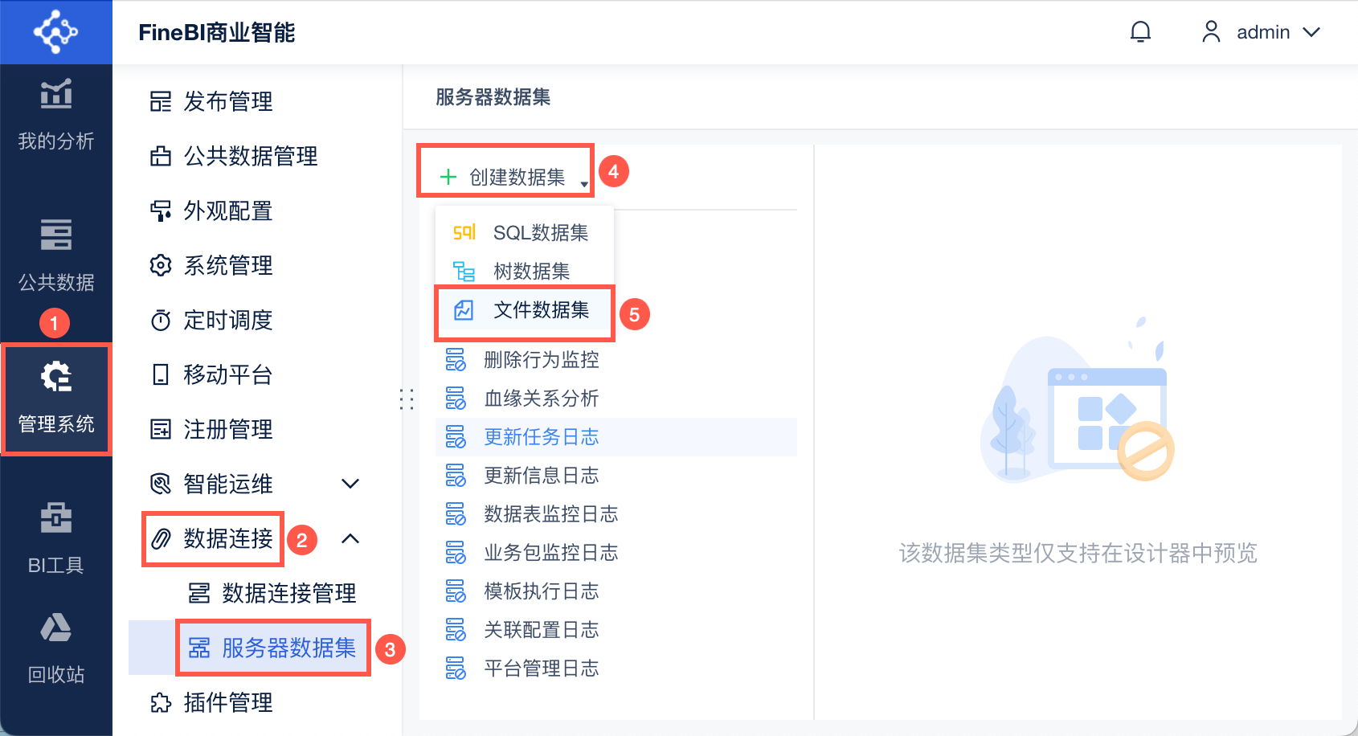Open the 公共数据 sidebar section
1358x736 pixels.
click(56, 255)
